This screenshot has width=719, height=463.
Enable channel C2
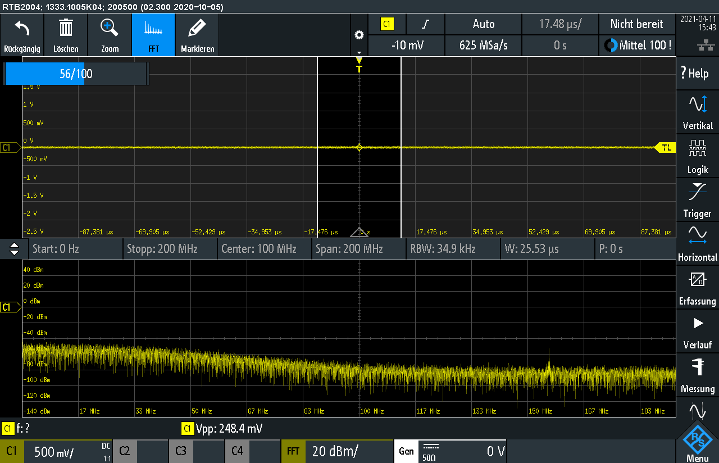[125, 451]
